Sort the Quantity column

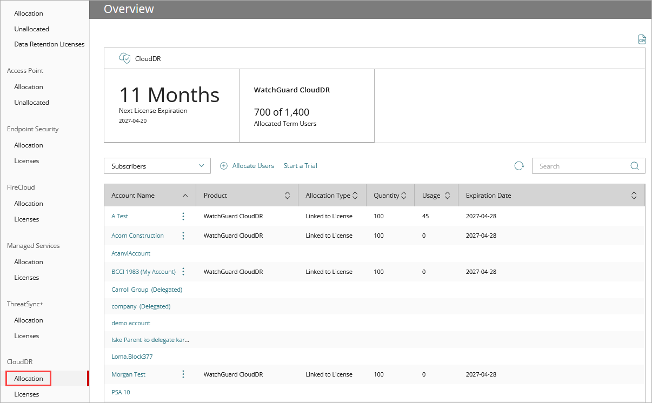[404, 196]
